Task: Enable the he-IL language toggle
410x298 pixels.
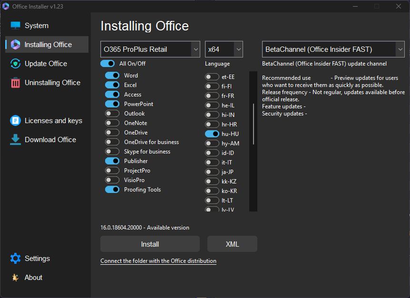Action: pos(212,105)
